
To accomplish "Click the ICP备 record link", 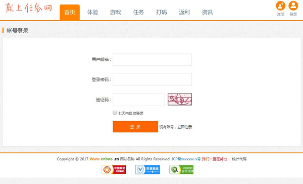I will coord(186,159).
